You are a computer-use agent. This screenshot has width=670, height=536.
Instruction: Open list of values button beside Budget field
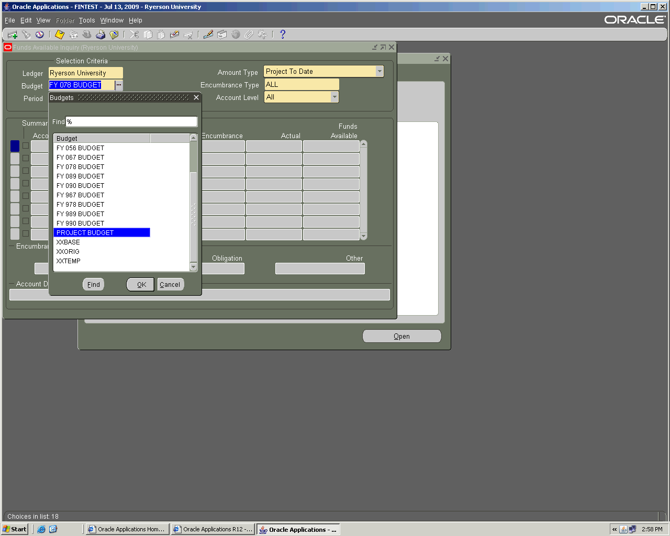pyautogui.click(x=119, y=85)
